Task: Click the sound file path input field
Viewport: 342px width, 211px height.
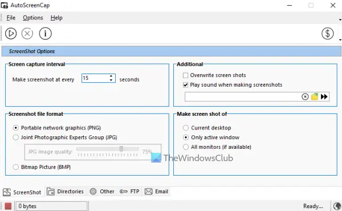Action: coord(243,97)
